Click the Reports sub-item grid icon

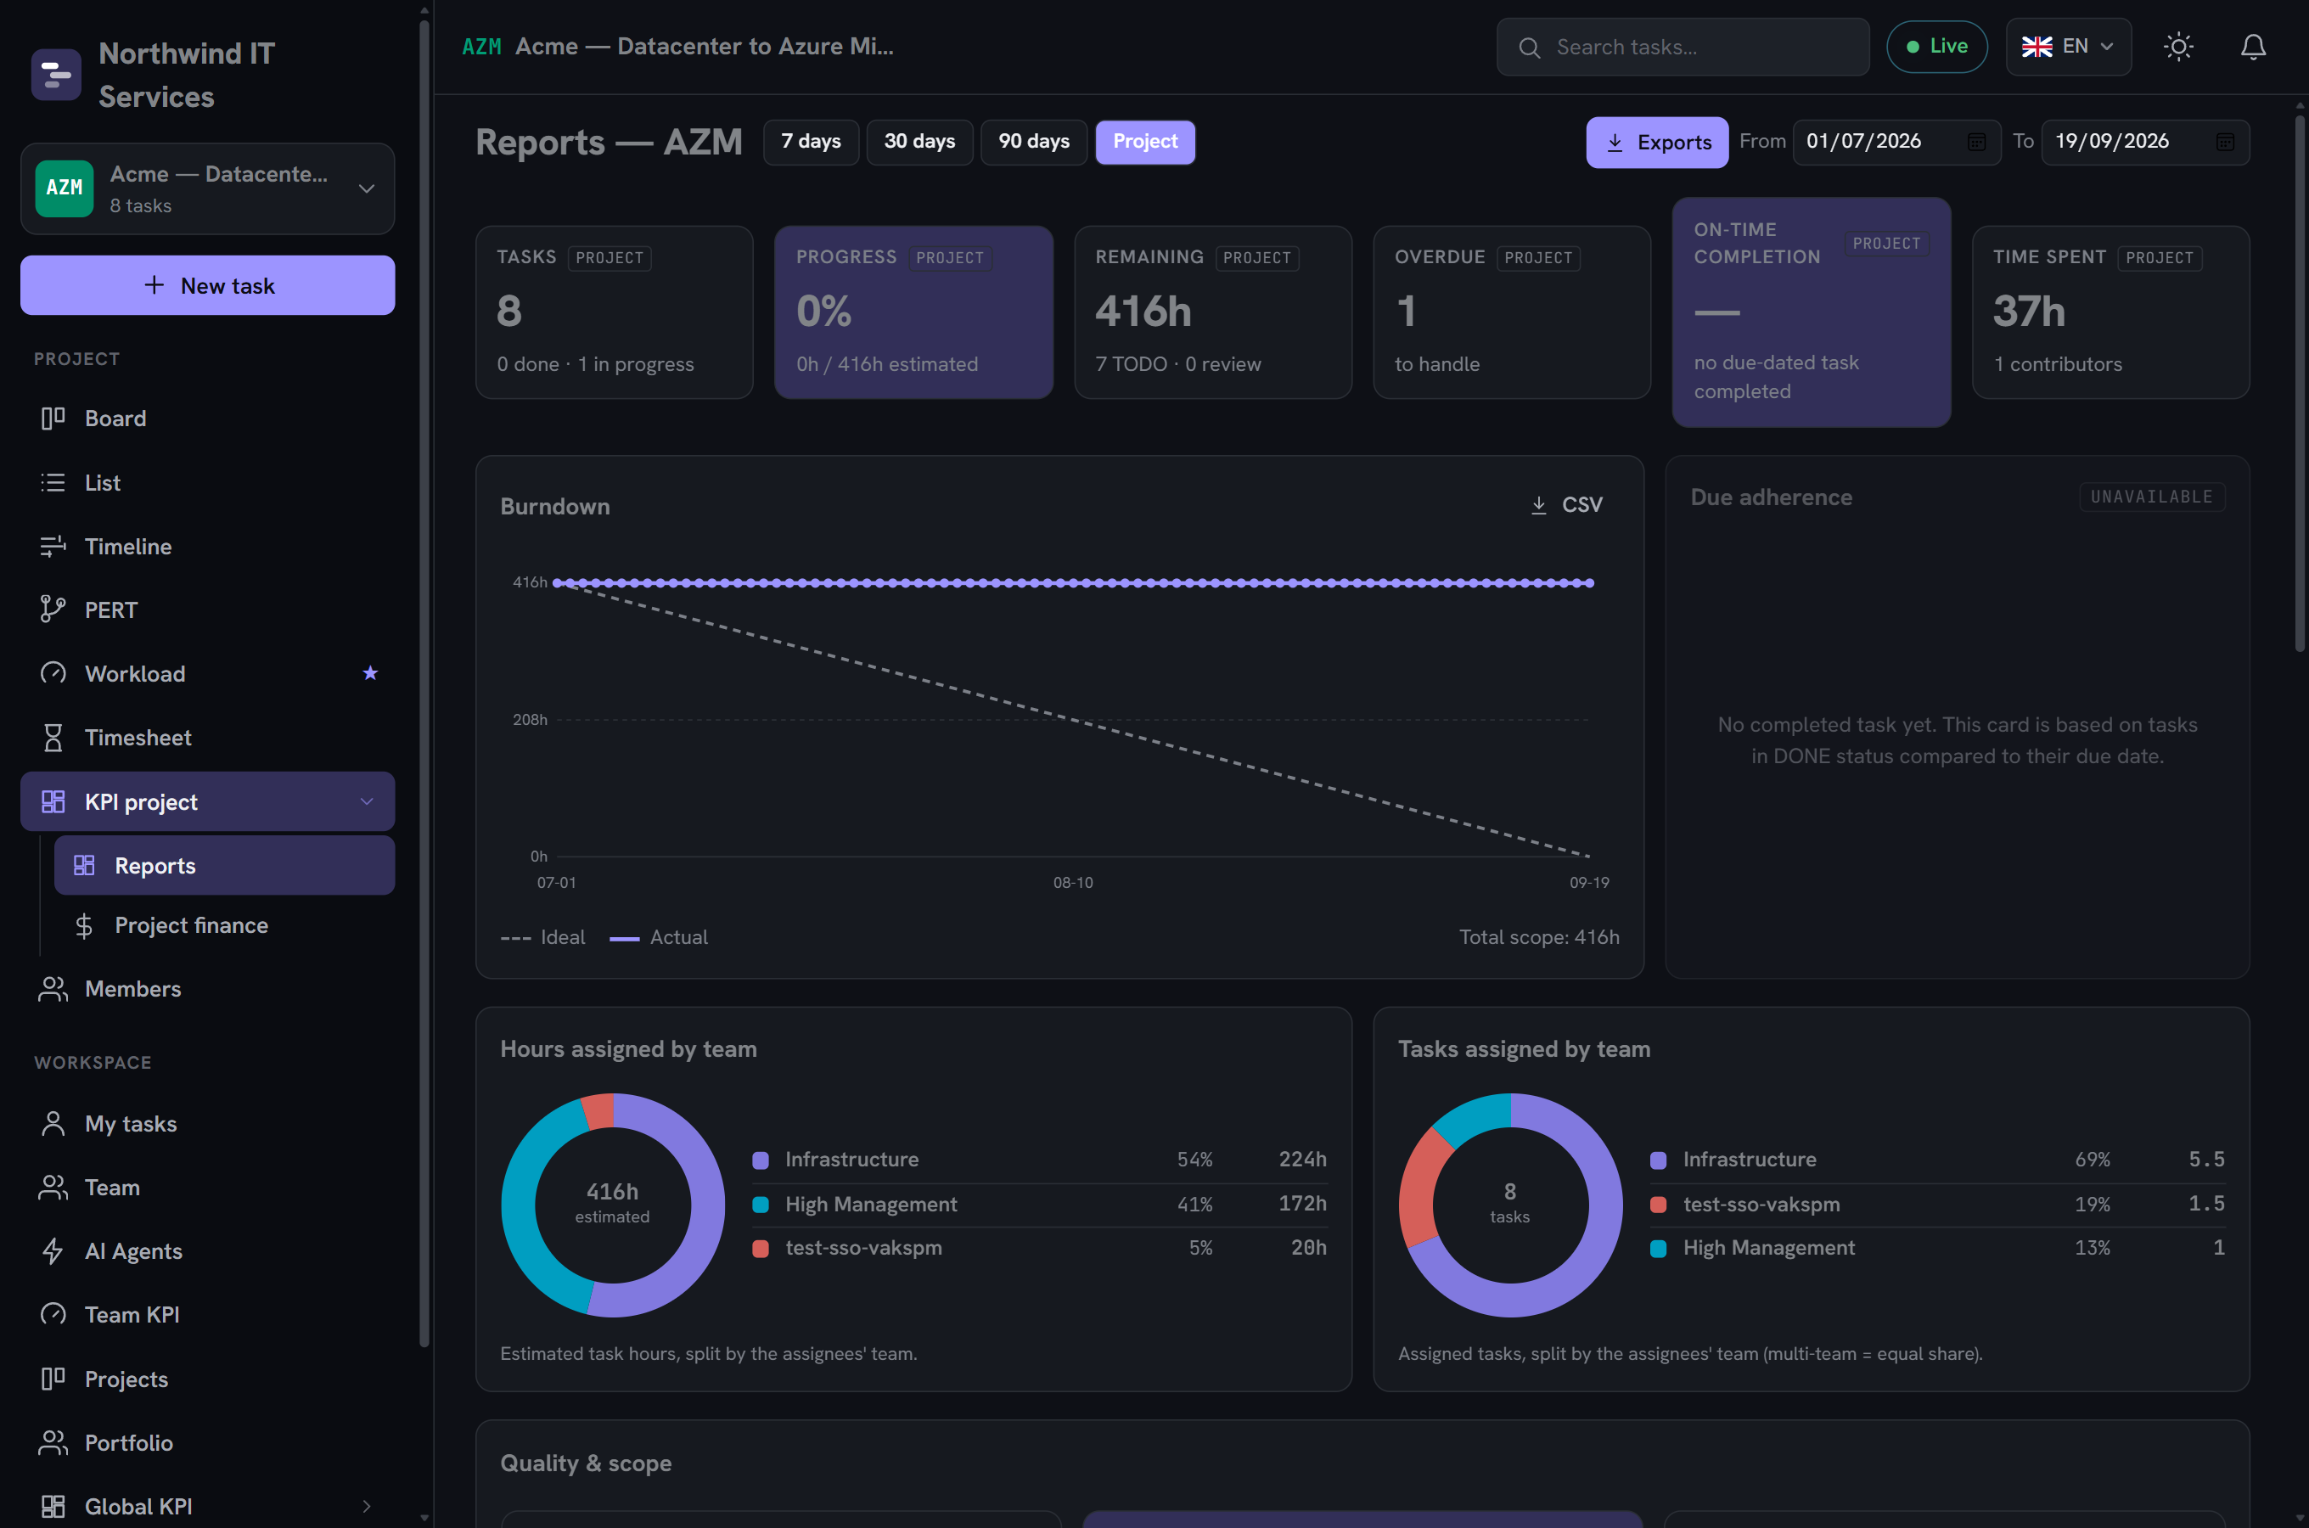pyautogui.click(x=84, y=865)
